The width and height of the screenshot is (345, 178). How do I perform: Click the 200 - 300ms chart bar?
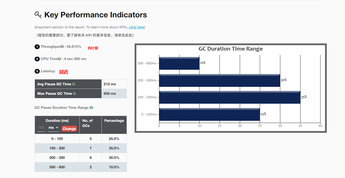tap(219, 80)
